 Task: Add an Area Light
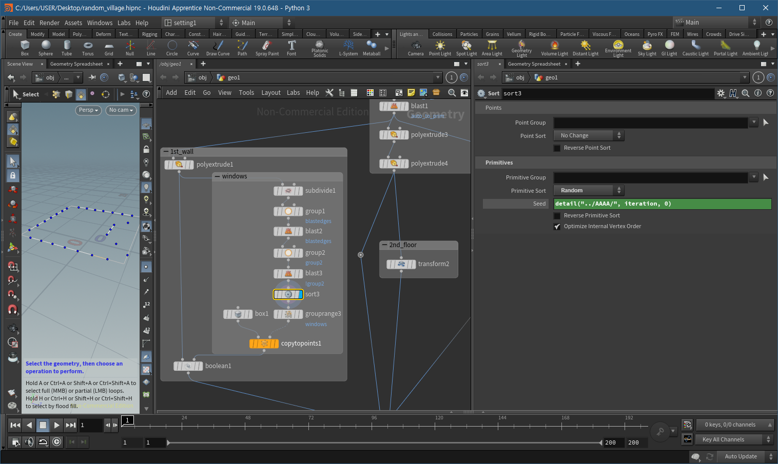pos(492,48)
